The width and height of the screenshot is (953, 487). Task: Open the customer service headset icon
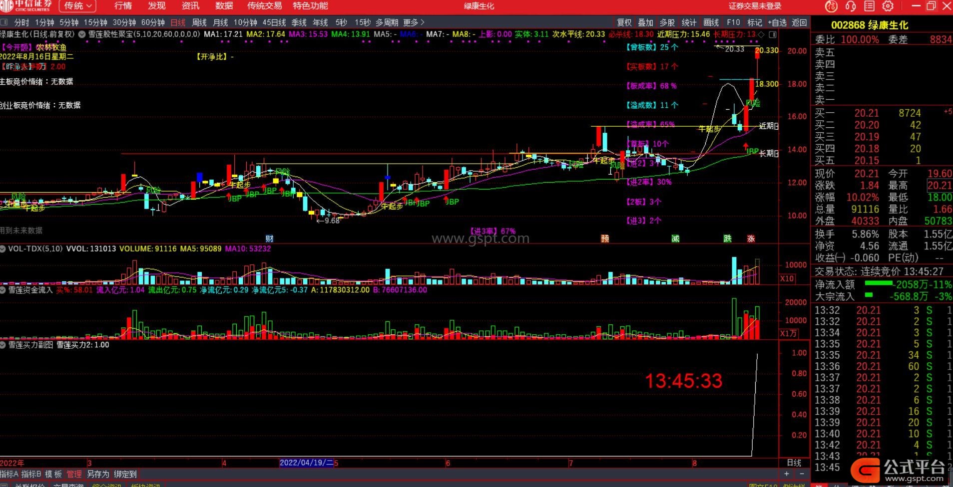[850, 6]
